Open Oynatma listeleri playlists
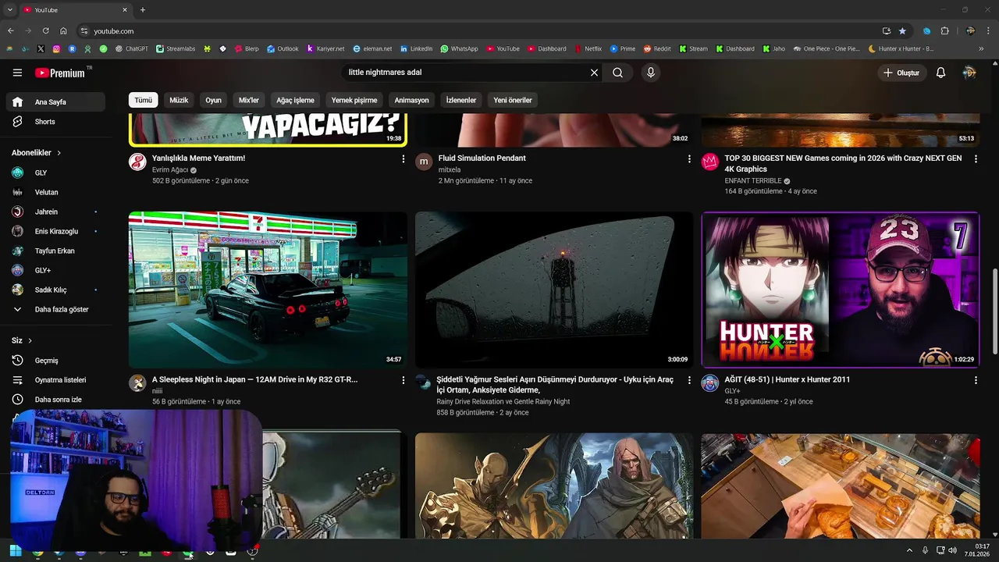This screenshot has height=562, width=999. click(x=55, y=380)
